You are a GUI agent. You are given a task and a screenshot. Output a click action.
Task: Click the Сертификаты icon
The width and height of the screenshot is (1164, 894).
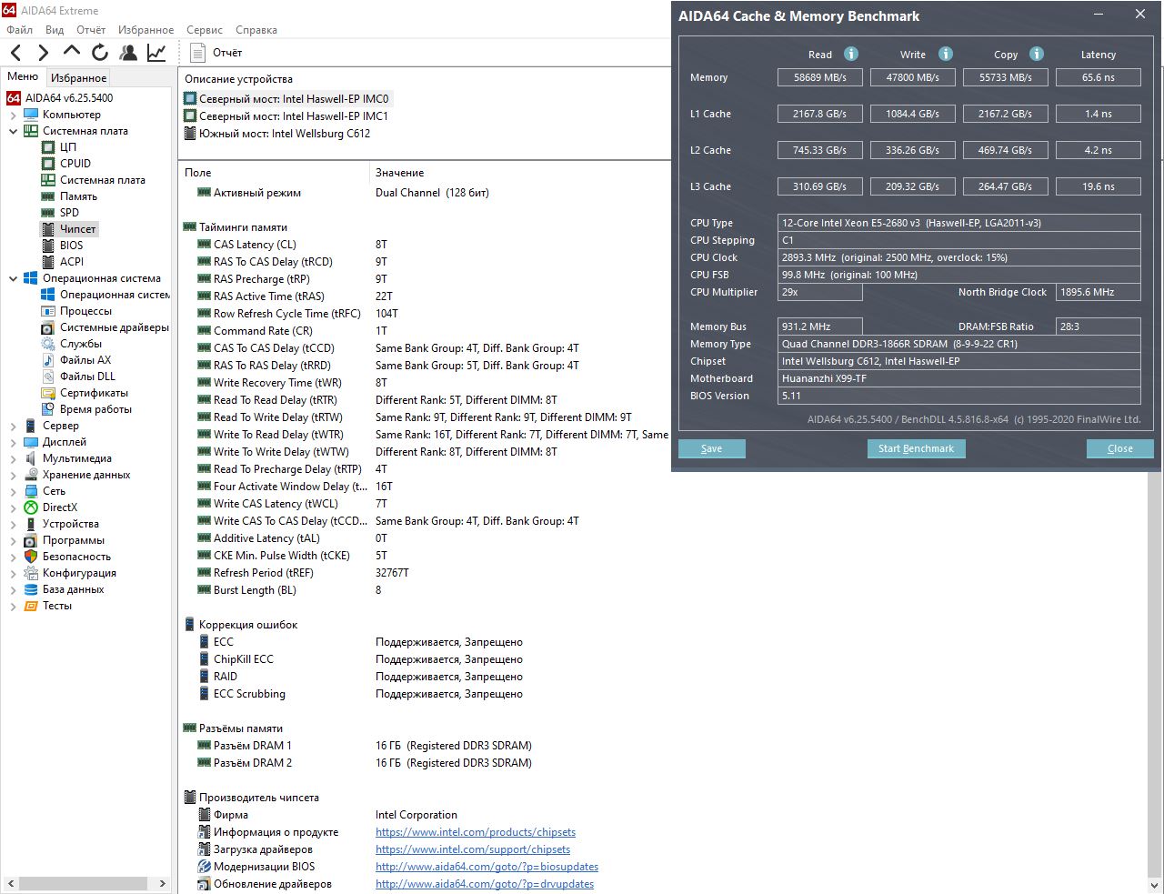coord(48,393)
